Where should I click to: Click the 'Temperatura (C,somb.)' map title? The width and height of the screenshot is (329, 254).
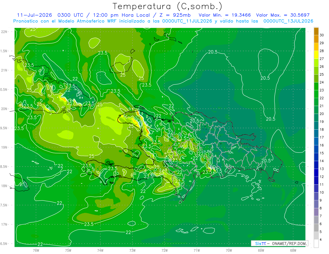(167, 6)
